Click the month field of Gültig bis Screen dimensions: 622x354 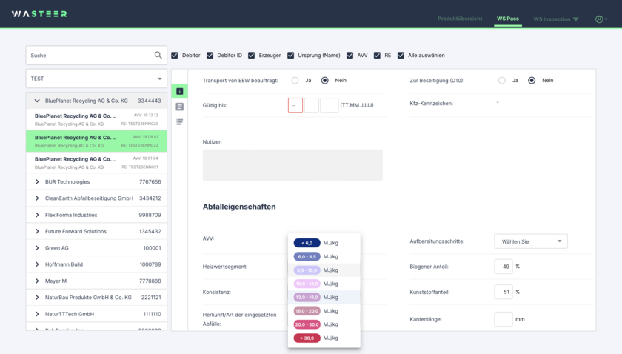pos(312,105)
